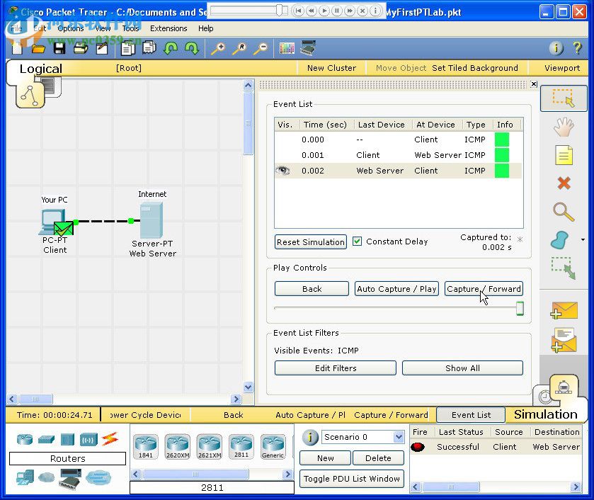Click the Add Simple PDU envelope icon
This screenshot has width=594, height=500.
(x=564, y=311)
